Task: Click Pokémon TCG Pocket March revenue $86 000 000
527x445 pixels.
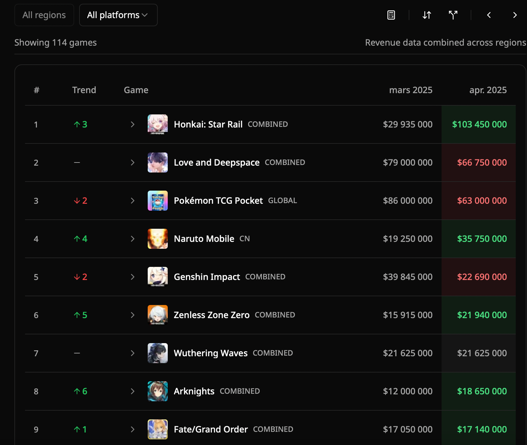Action: click(408, 201)
